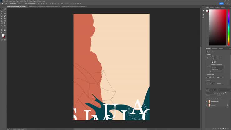Select the Brush tool

2,18
